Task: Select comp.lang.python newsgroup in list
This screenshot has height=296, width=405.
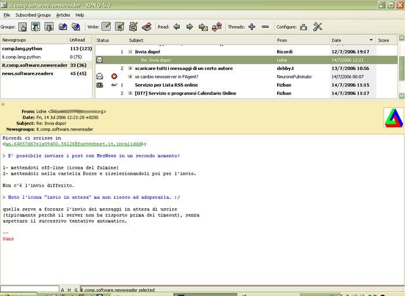Action: 21,49
